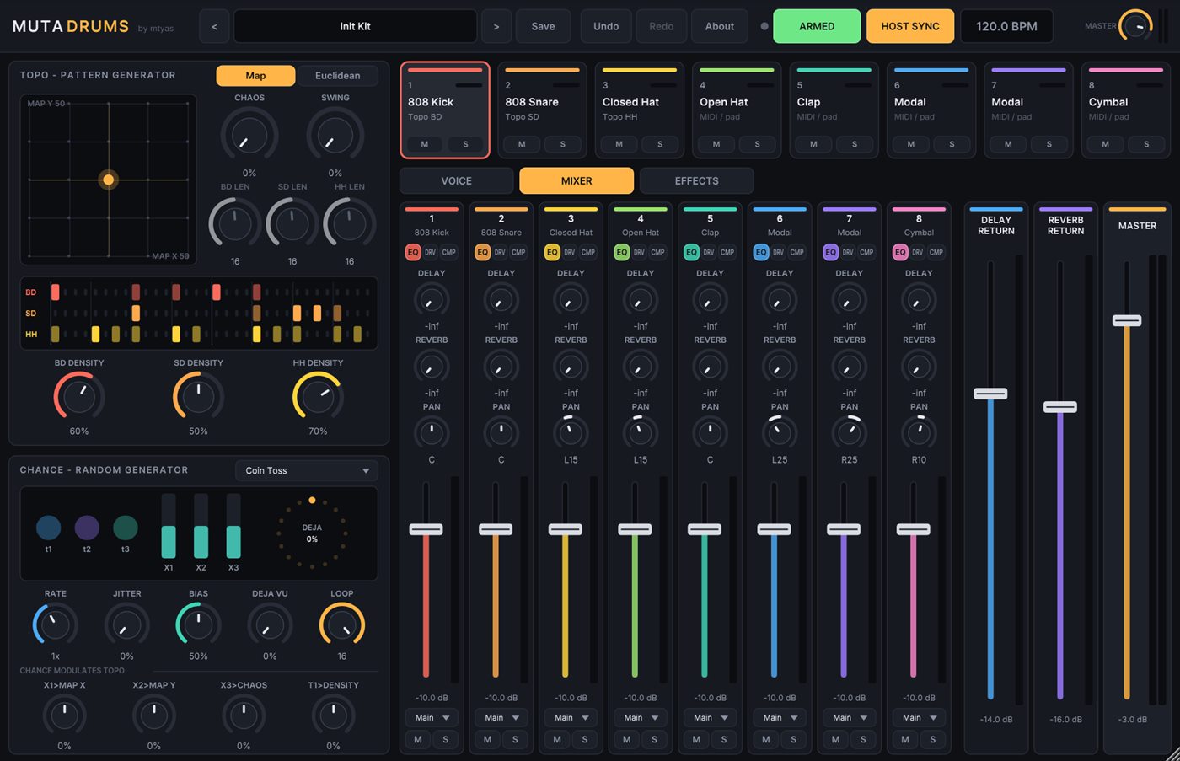
Task: Click the t2 purple circle
Action: pos(87,528)
